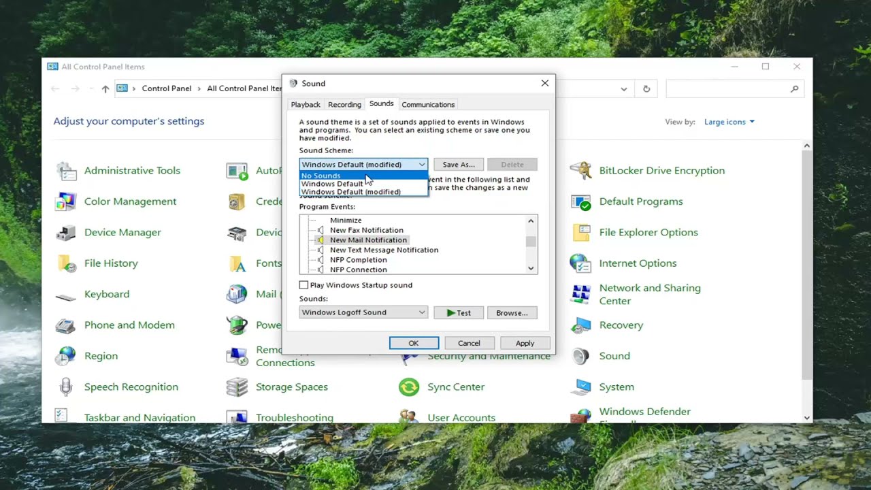The width and height of the screenshot is (871, 490).
Task: Click Control Panel scrollbar down arrow
Action: [807, 418]
